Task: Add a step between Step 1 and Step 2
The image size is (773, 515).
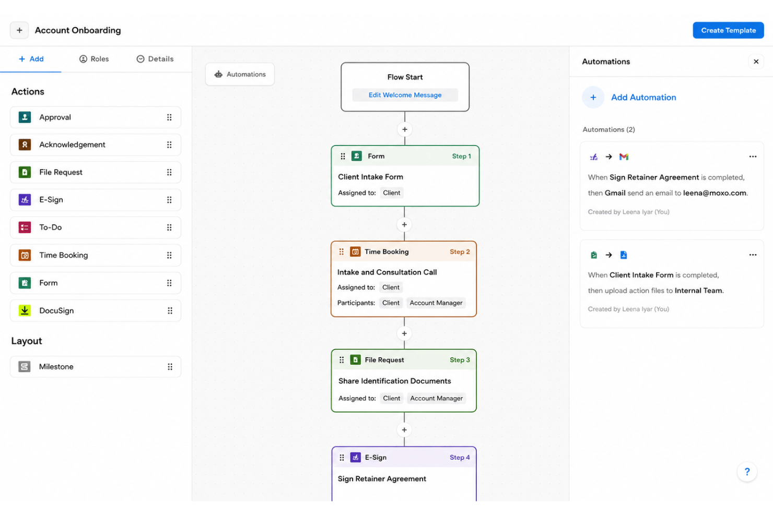Action: pyautogui.click(x=404, y=224)
